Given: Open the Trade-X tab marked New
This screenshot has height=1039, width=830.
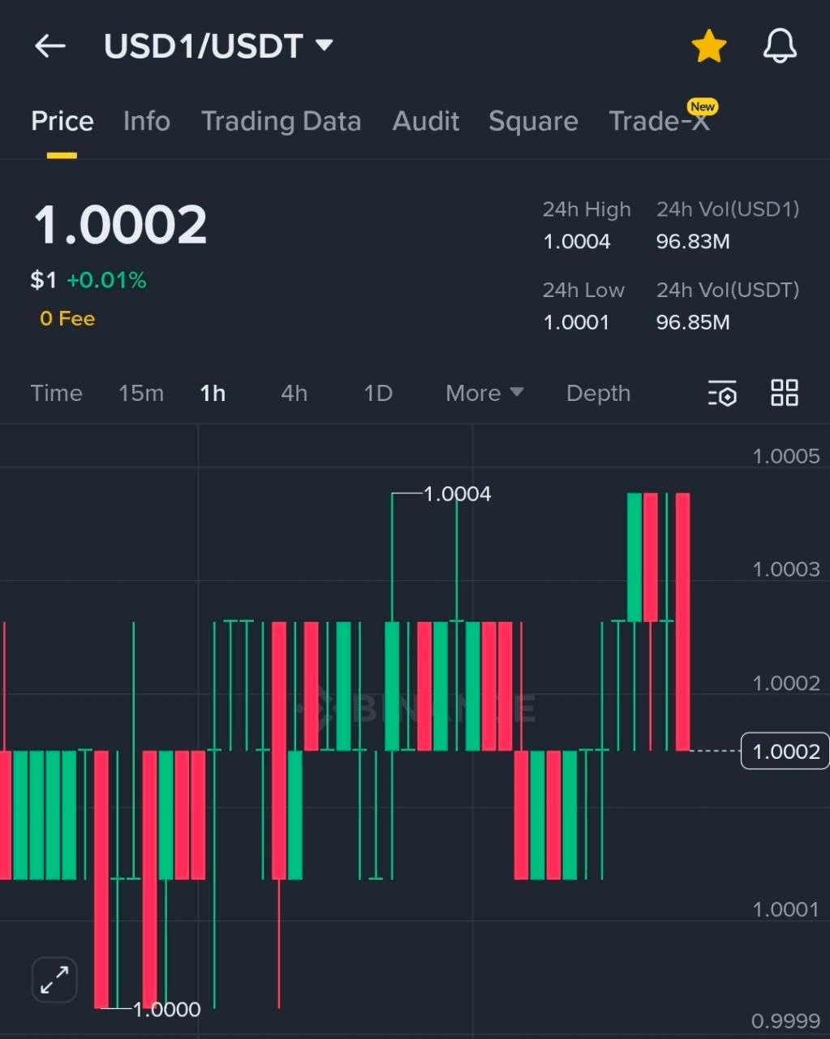Looking at the screenshot, I should click(x=660, y=121).
